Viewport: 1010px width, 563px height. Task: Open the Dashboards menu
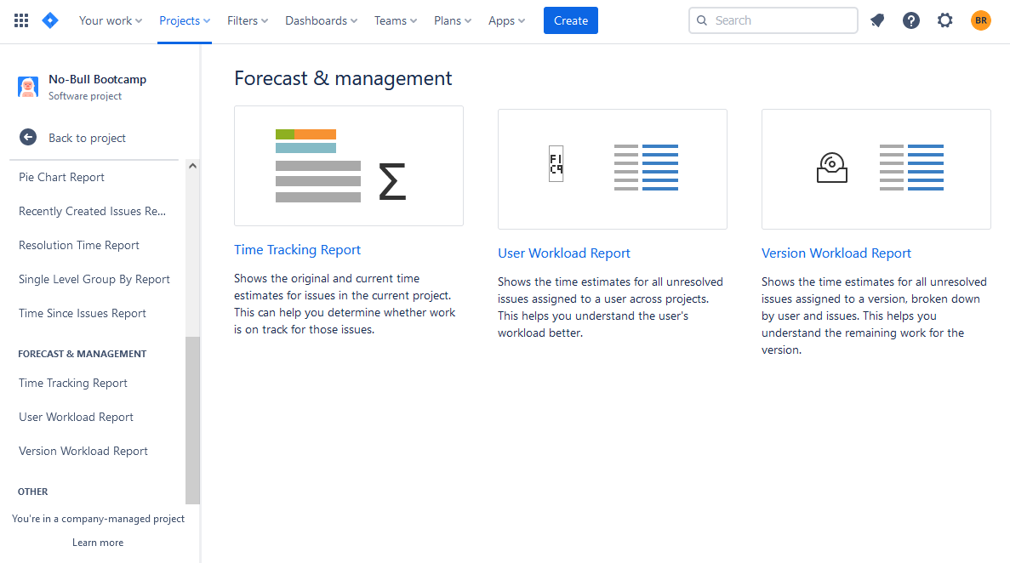pyautogui.click(x=321, y=20)
